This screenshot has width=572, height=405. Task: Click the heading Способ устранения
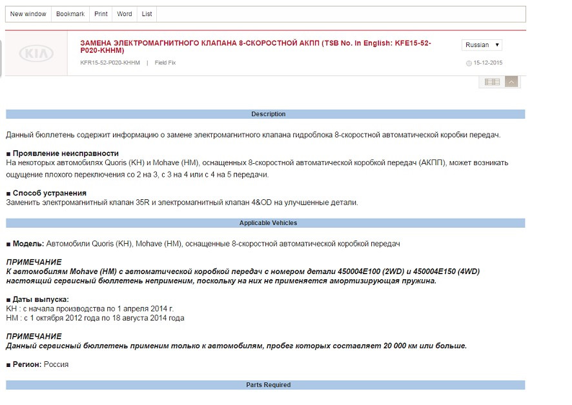tap(50, 193)
